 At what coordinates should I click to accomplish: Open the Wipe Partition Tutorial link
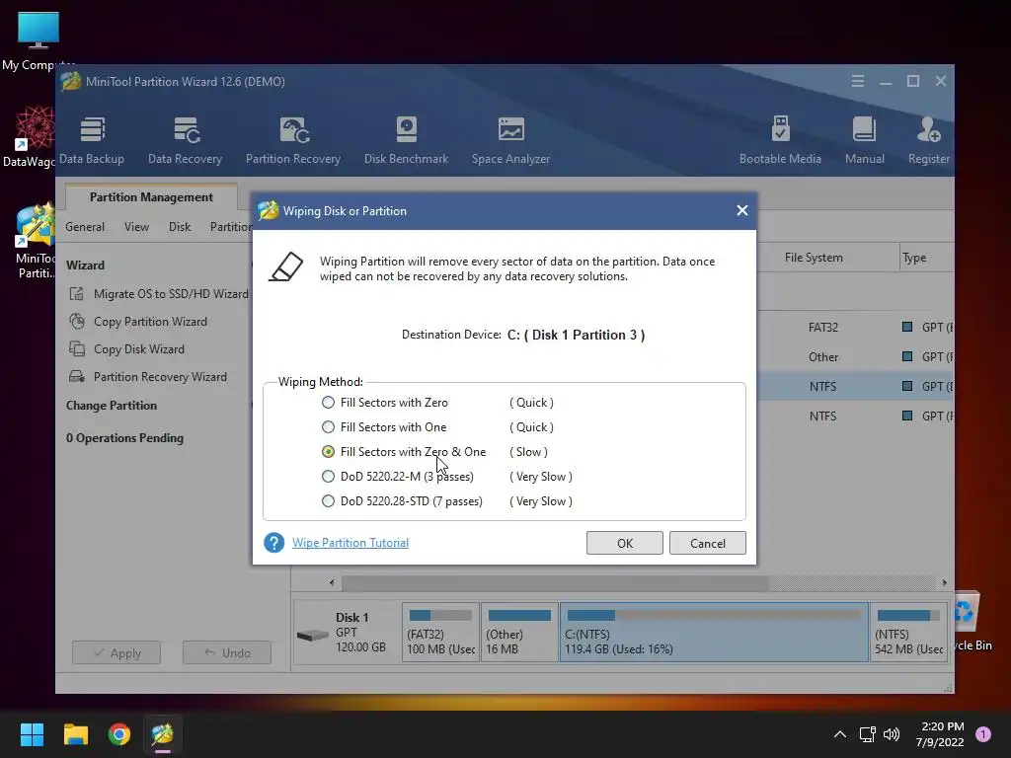point(350,543)
